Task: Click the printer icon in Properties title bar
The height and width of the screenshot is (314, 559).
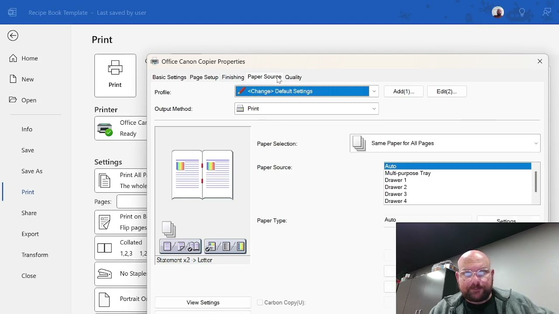Action: coord(155,61)
